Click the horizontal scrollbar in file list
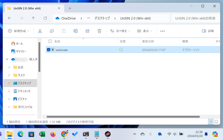 (123, 117)
